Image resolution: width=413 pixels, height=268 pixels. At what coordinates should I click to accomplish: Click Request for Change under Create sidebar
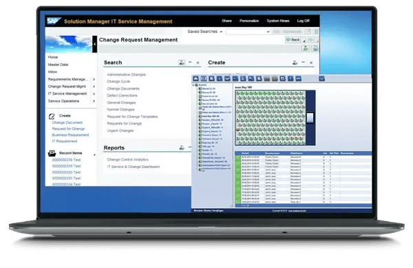click(68, 129)
